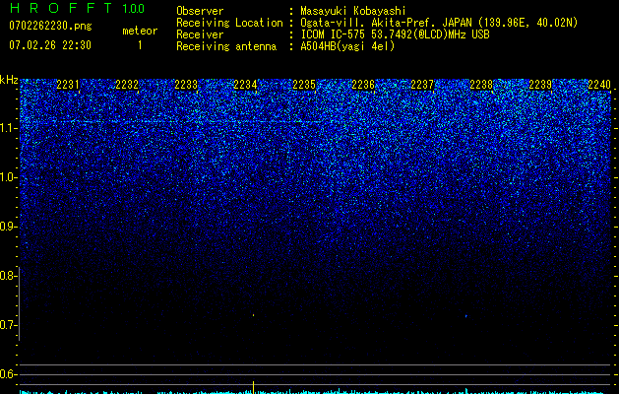Click time marker 2238
The height and width of the screenshot is (394, 619).
(481, 85)
